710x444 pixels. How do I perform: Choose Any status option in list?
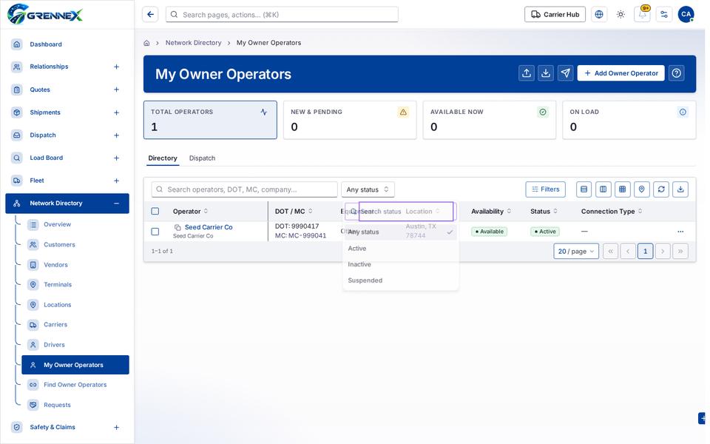[x=400, y=232]
